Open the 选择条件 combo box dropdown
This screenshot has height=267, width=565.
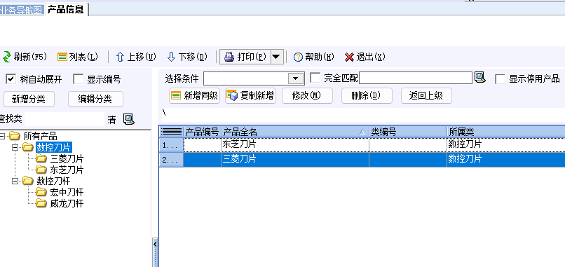296,78
